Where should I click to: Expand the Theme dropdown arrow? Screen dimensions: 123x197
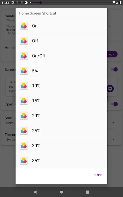(114, 140)
